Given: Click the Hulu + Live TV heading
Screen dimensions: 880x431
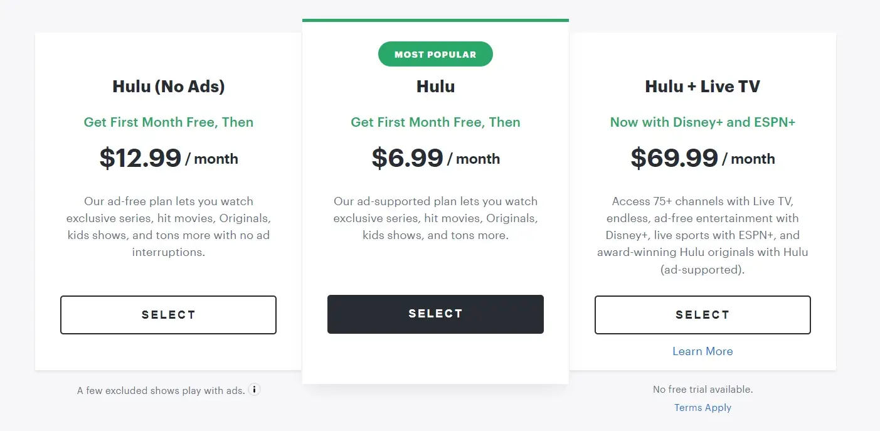Looking at the screenshot, I should click(702, 86).
